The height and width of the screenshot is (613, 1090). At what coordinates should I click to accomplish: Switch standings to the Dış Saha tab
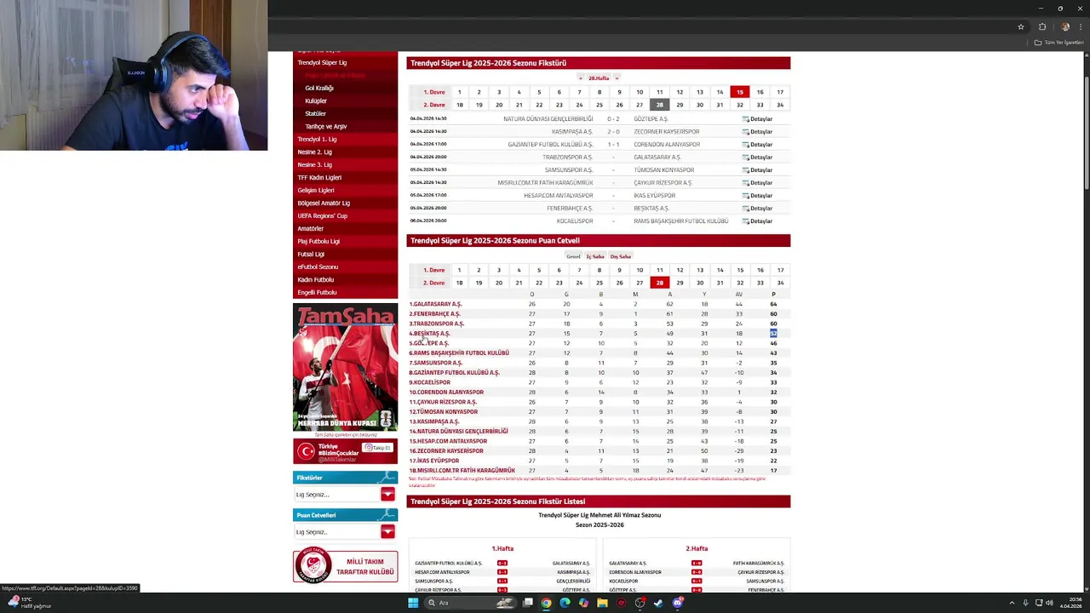[x=620, y=256]
